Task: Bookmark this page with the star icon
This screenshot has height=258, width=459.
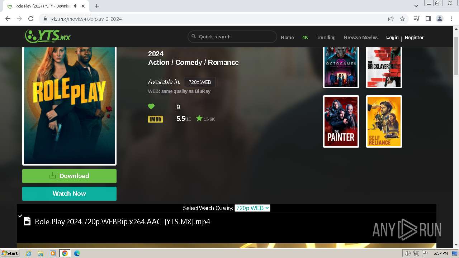Action: tap(402, 19)
